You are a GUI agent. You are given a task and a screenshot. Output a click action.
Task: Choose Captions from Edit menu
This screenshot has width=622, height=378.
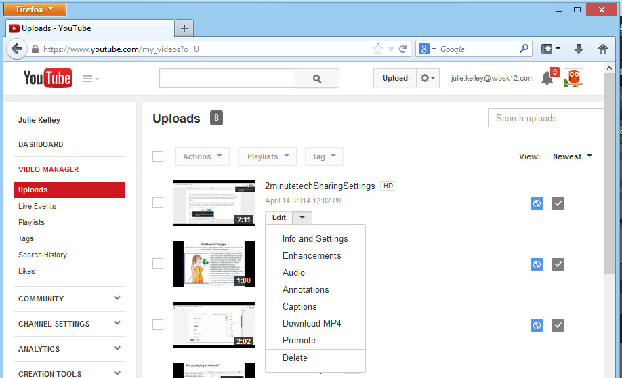pos(315,307)
